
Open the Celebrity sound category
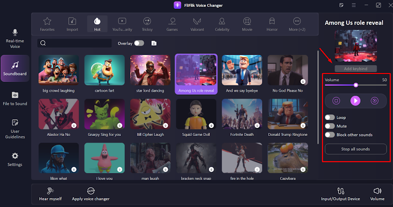222,24
